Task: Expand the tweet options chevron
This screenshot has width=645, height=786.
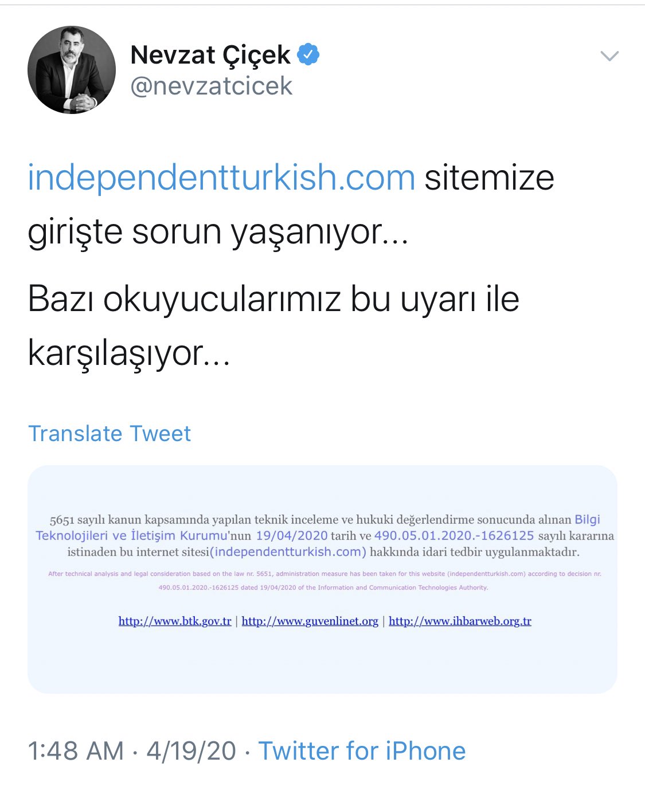Action: click(x=609, y=56)
